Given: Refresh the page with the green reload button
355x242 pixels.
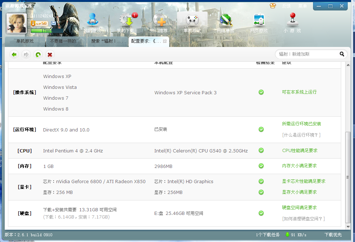Looking at the screenshot, I should point(38,55).
